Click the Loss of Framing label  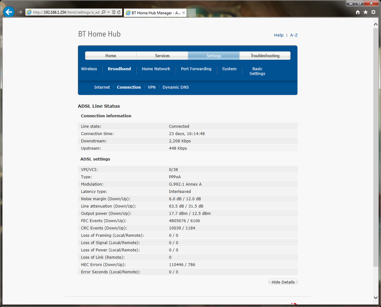112,235
